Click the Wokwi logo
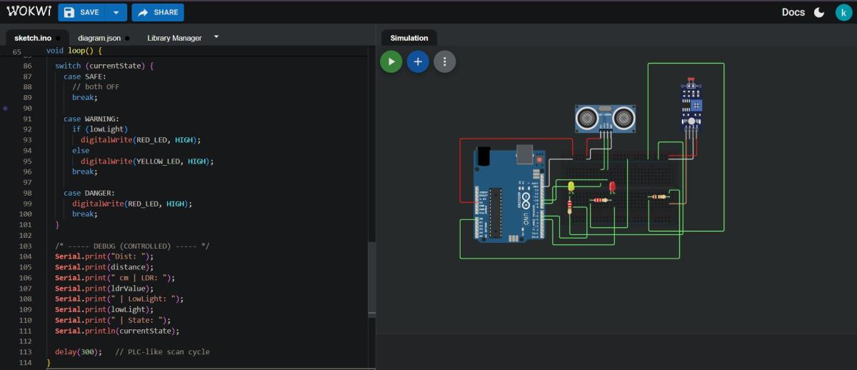This screenshot has width=857, height=370. click(29, 11)
